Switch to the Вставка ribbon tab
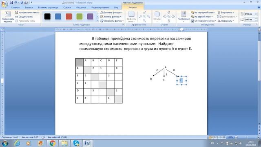Screen dimensions: 261x147 point(29,7)
